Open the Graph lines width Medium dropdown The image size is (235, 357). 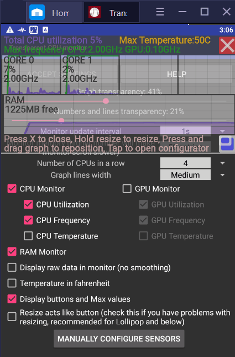coord(185,175)
